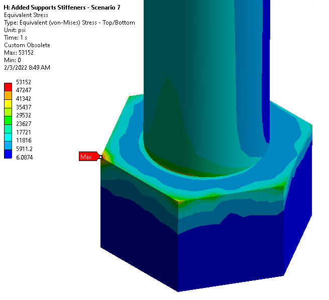
Task: Click legend value 41342
Action: [x=24, y=99]
